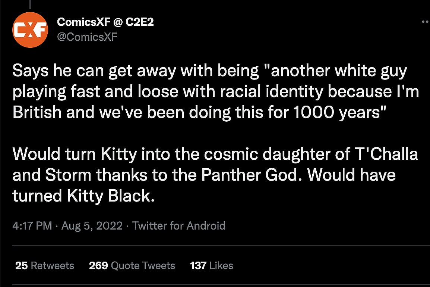View the 25 Retweets list
430x287 pixels.
tap(45, 266)
